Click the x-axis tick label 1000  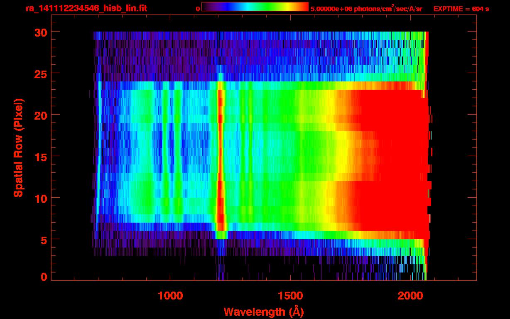point(170,296)
